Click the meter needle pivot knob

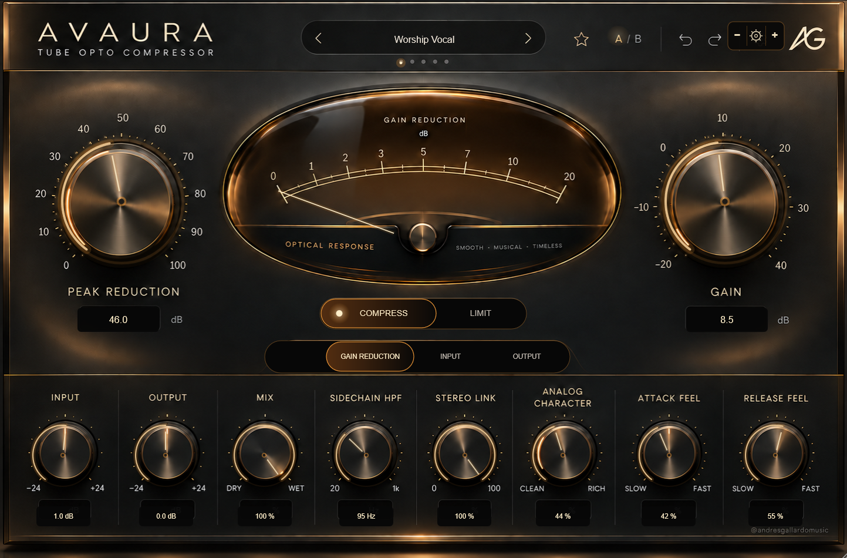click(423, 237)
